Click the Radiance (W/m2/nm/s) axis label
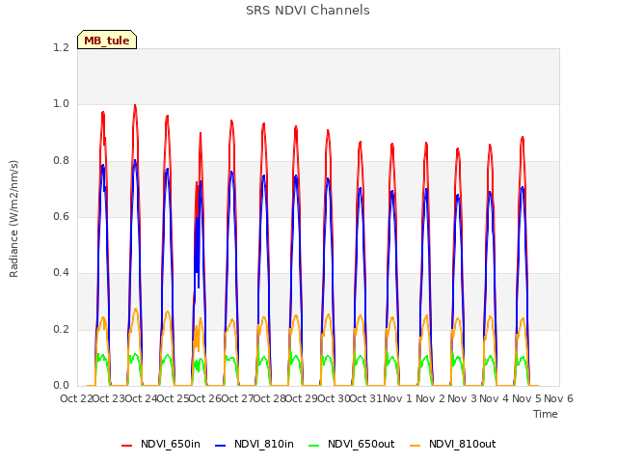617x463 pixels. (13, 219)
